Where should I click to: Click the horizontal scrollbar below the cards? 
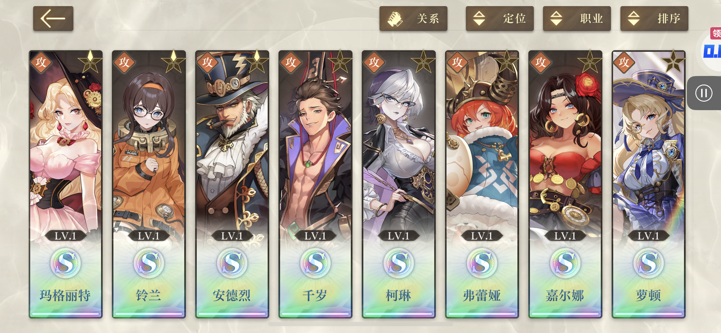(x=360, y=324)
